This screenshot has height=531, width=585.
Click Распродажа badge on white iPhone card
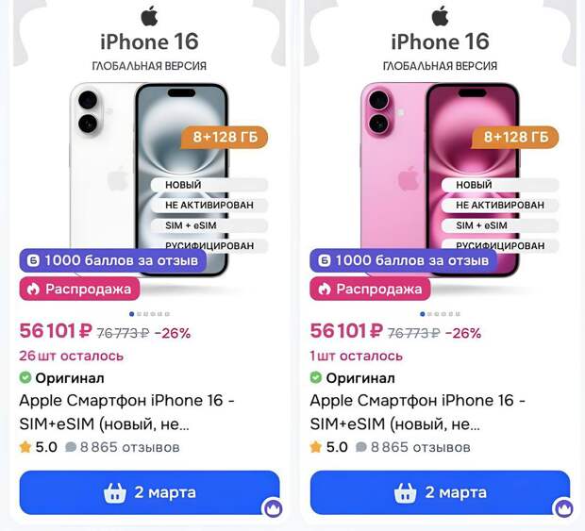click(80, 289)
